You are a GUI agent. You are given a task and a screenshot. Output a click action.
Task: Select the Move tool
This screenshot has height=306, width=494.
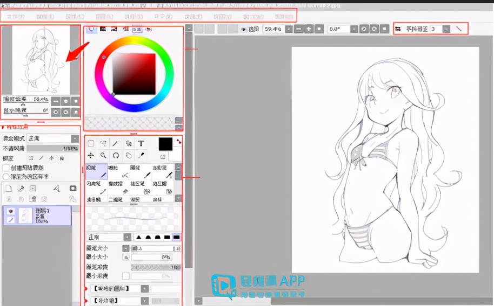pos(91,155)
